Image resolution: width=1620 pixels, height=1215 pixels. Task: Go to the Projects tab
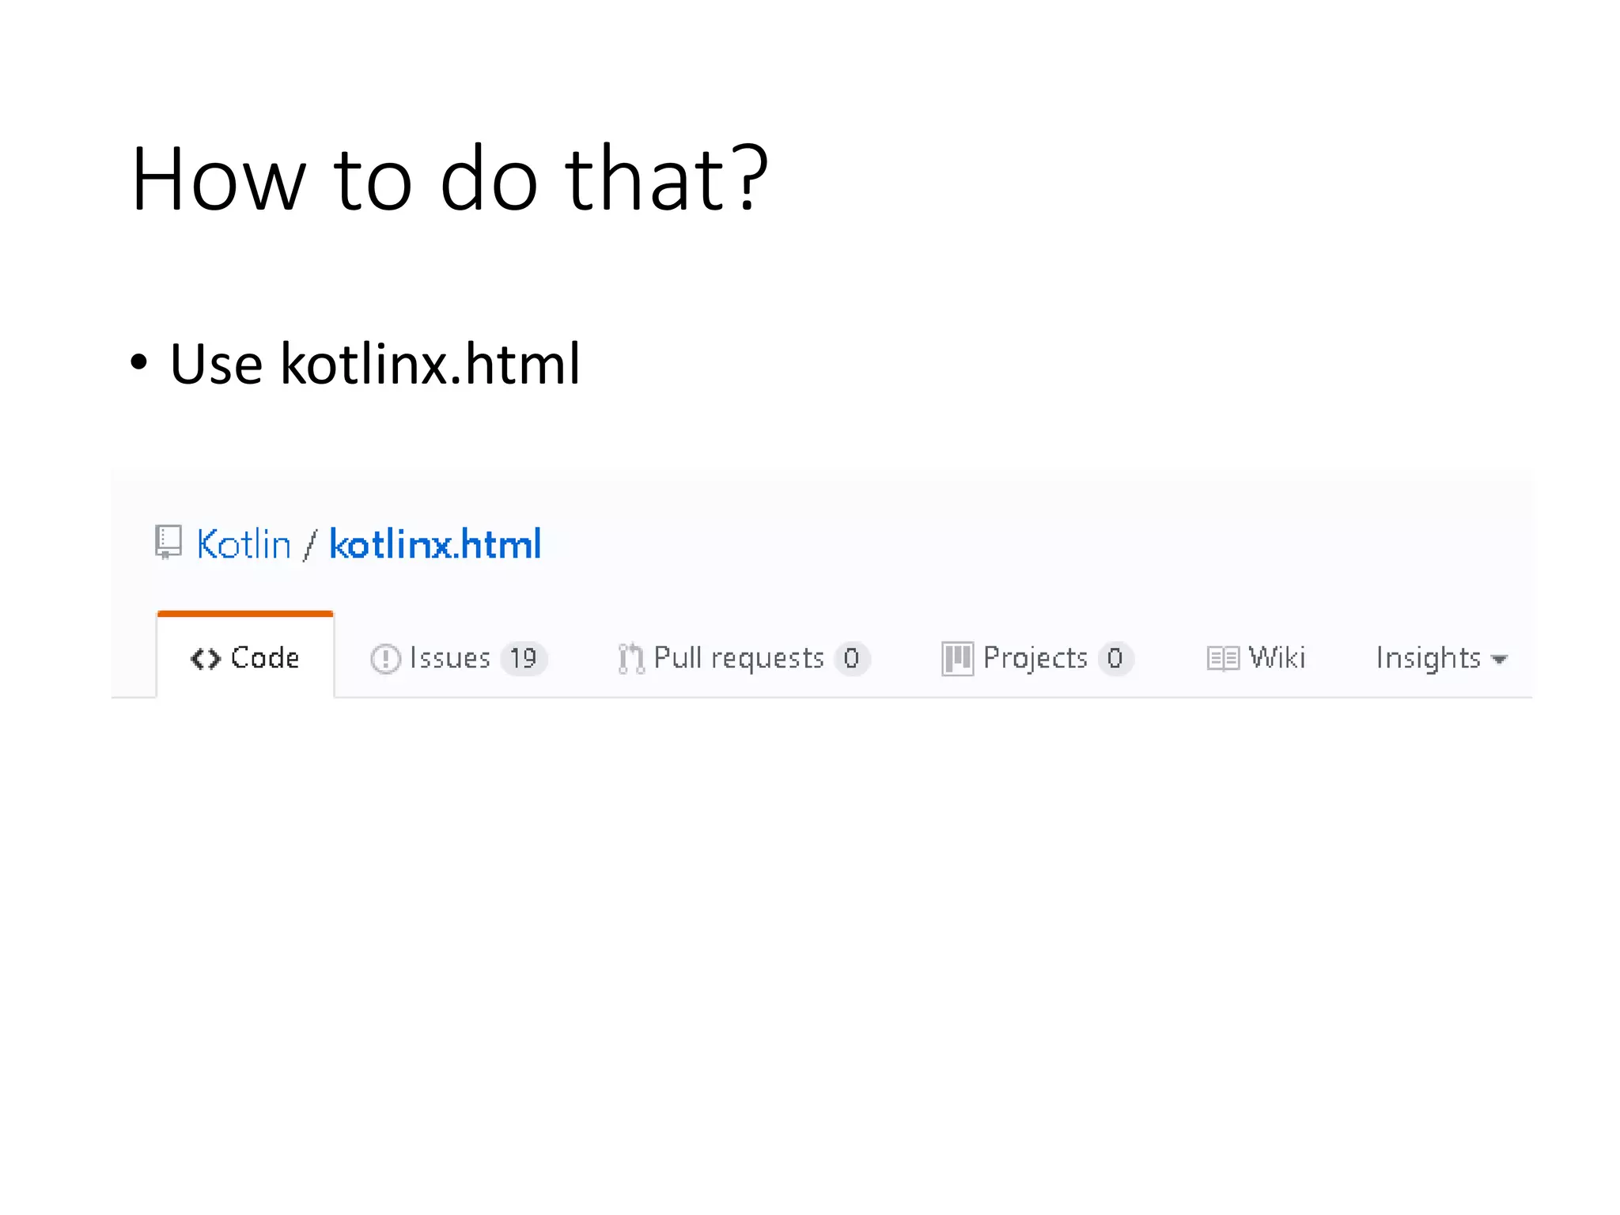1035,658
